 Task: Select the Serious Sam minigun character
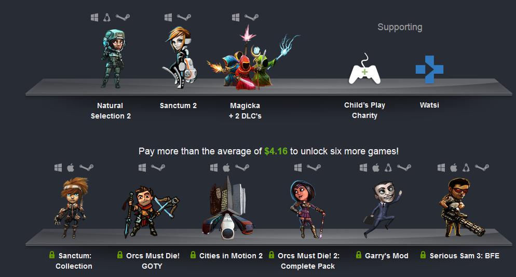461,207
